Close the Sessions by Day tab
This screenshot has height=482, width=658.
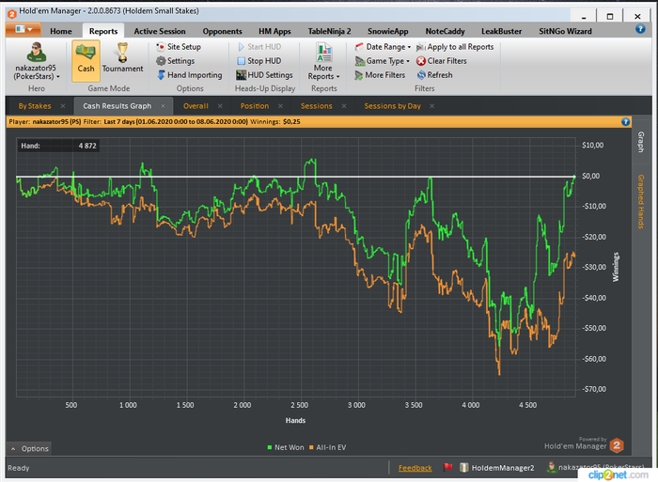pyautogui.click(x=431, y=106)
